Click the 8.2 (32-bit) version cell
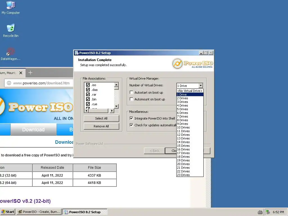The width and height of the screenshot is (288, 216). tap(16, 175)
